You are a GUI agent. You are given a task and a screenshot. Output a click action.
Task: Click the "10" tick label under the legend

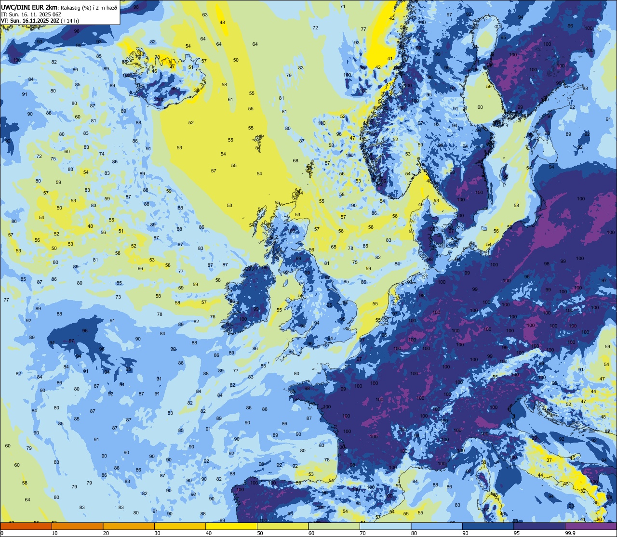[54, 533]
